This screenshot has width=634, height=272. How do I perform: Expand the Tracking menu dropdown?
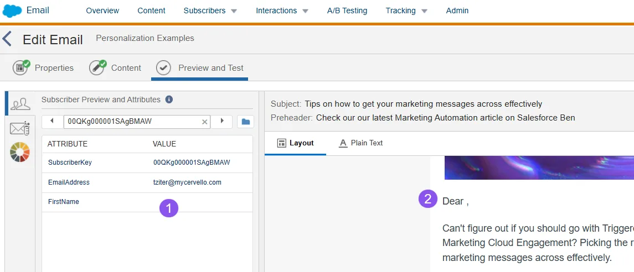[x=424, y=11]
